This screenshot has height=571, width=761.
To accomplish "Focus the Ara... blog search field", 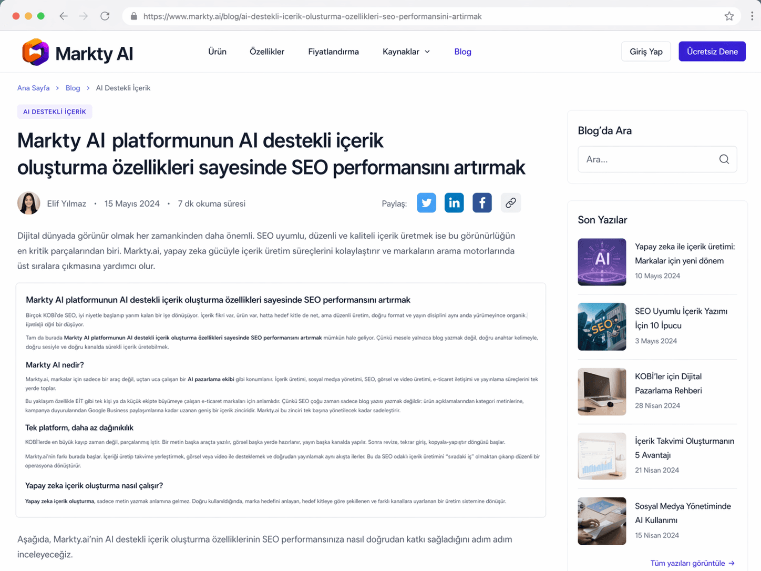I will [x=649, y=159].
